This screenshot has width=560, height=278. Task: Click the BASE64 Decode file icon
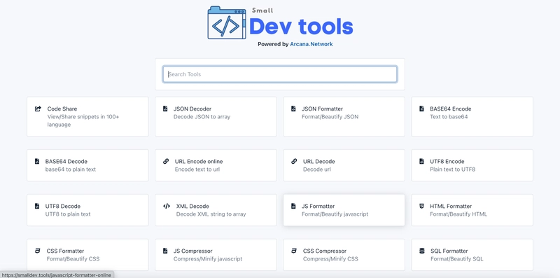37,161
